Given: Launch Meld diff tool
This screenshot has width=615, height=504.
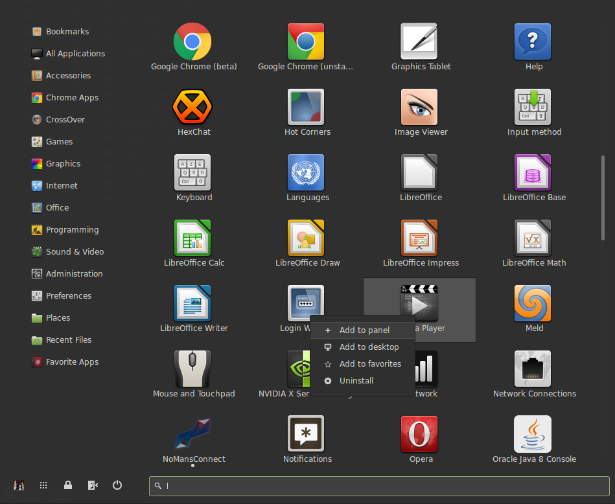Looking at the screenshot, I should (x=533, y=308).
